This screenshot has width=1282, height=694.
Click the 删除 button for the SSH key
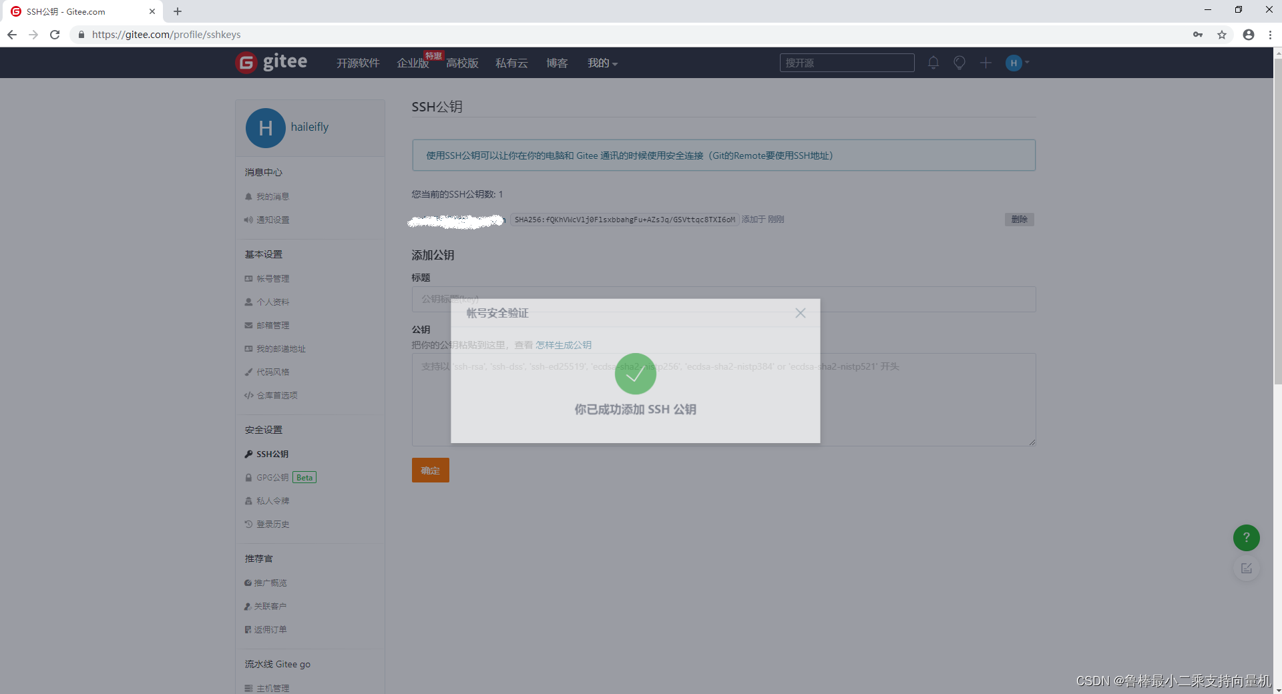pyautogui.click(x=1019, y=220)
